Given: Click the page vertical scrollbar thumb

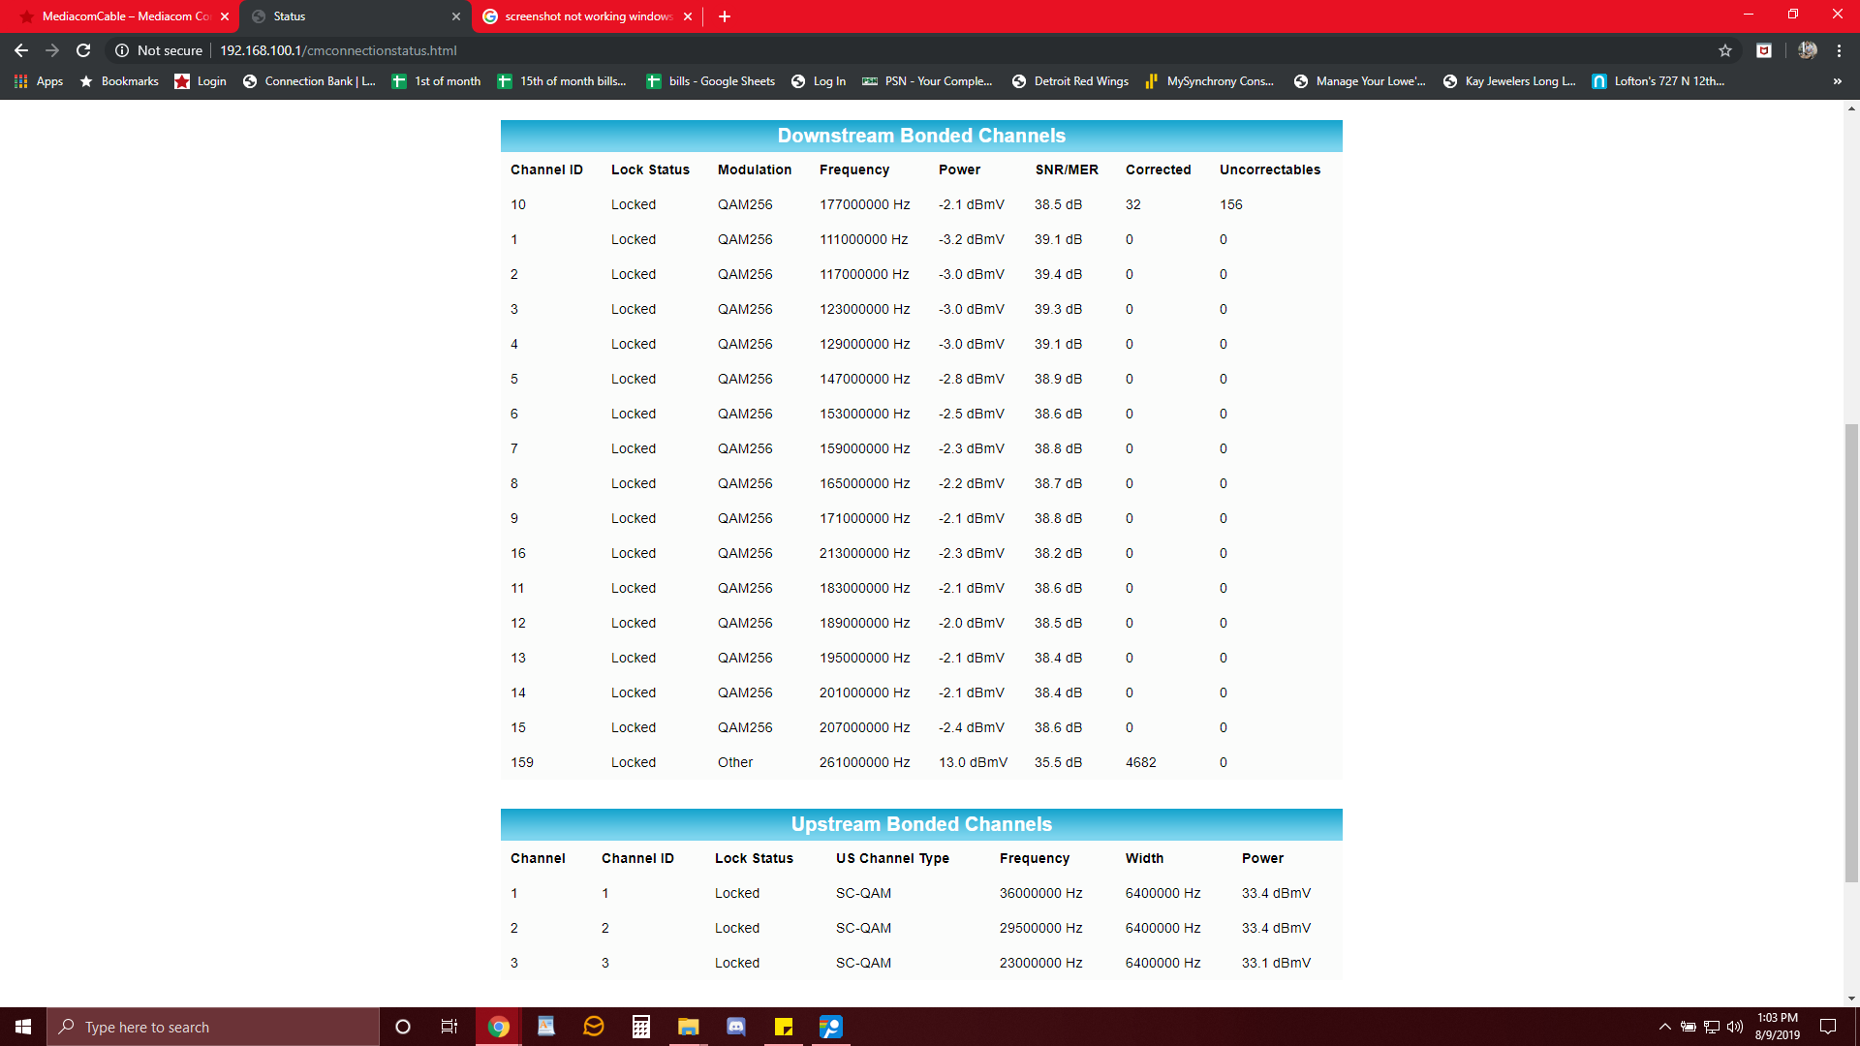Looking at the screenshot, I should (1851, 654).
